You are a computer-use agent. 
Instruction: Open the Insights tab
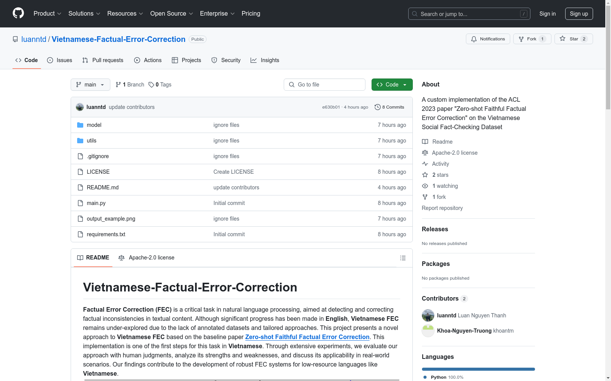point(265,60)
